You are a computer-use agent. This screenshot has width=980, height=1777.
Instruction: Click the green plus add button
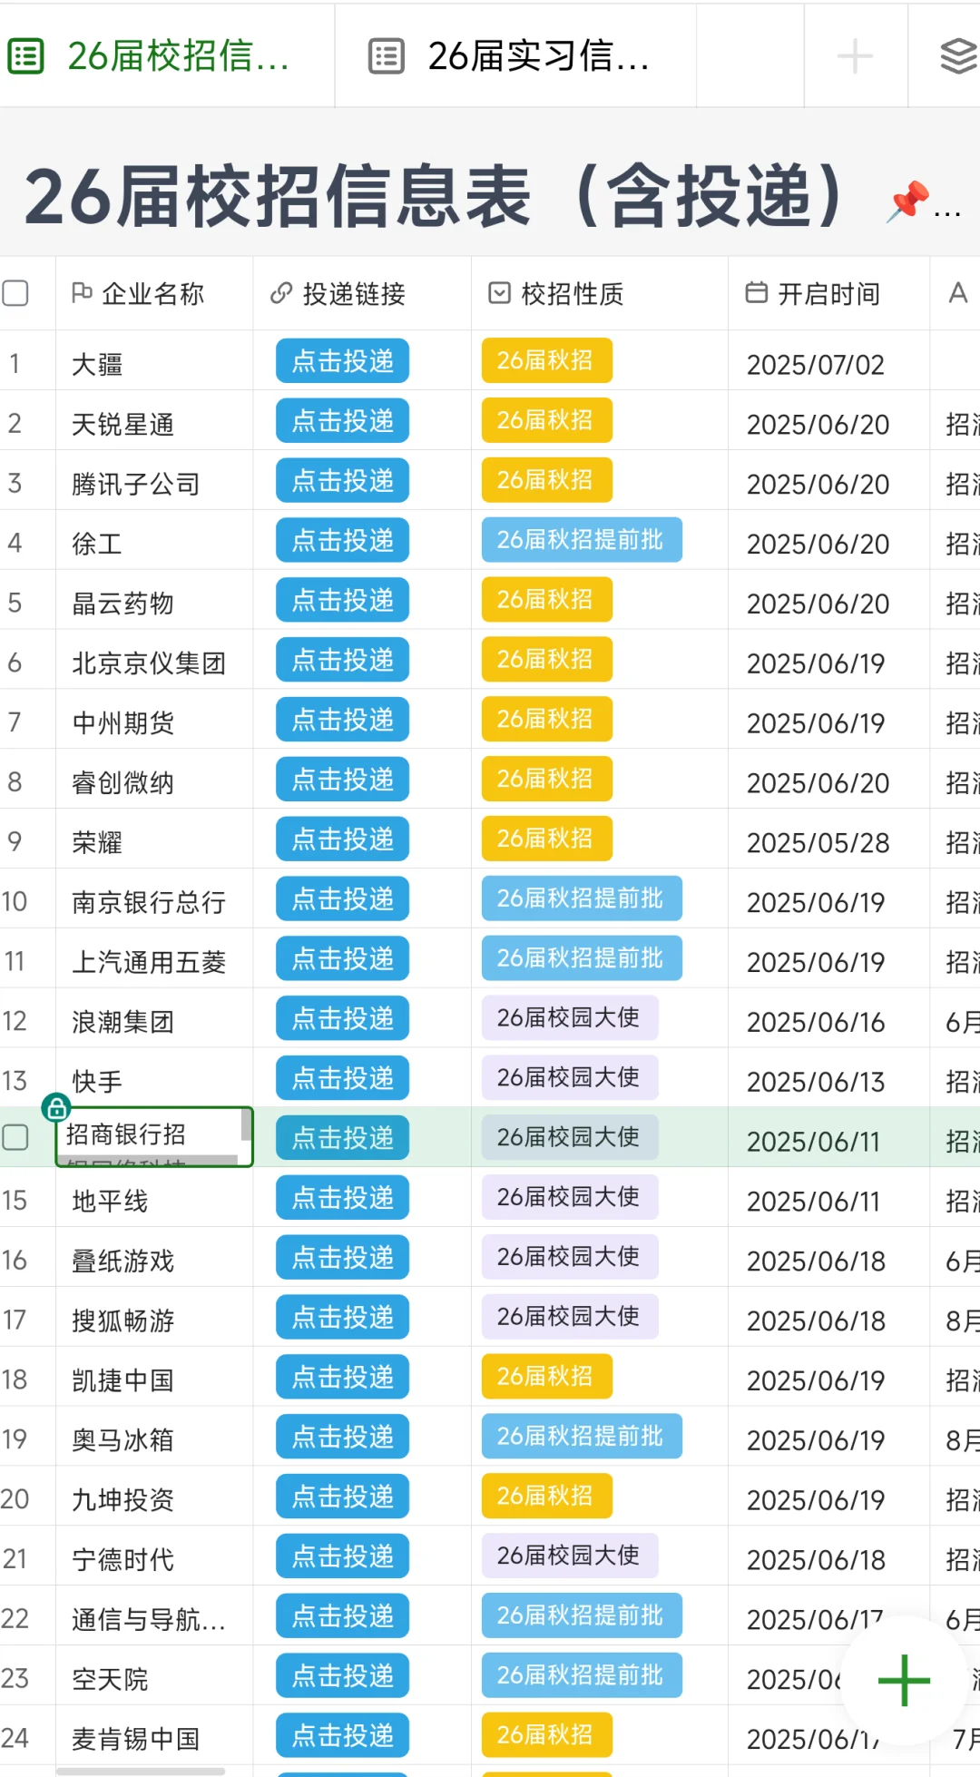point(904,1681)
